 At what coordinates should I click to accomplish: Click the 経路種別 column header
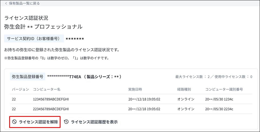click(184, 89)
